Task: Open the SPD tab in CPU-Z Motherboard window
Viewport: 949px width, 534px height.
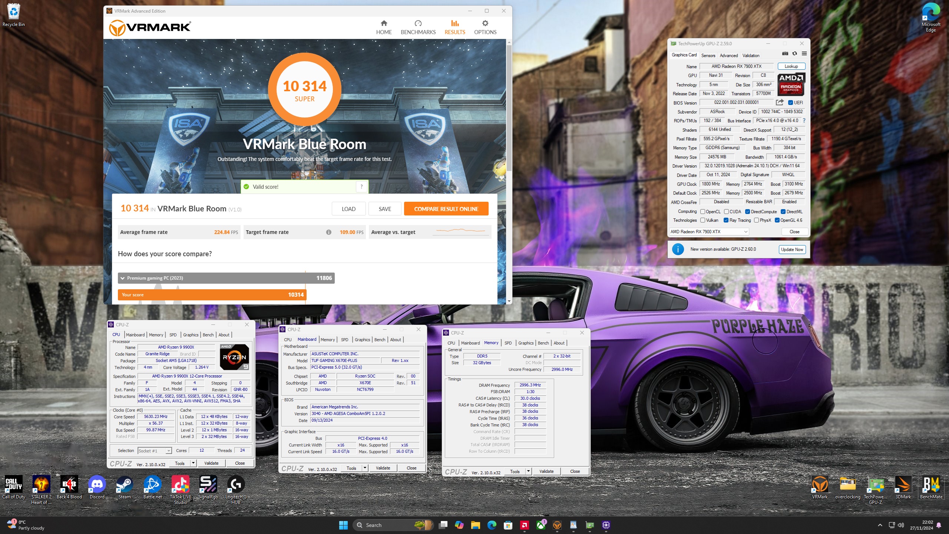Action: (344, 340)
